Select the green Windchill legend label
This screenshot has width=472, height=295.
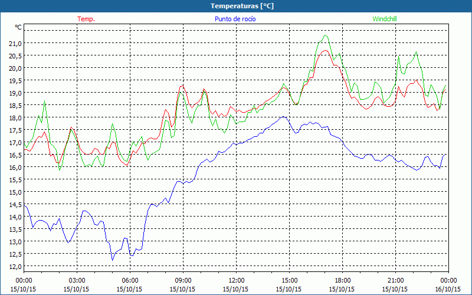[x=385, y=19]
